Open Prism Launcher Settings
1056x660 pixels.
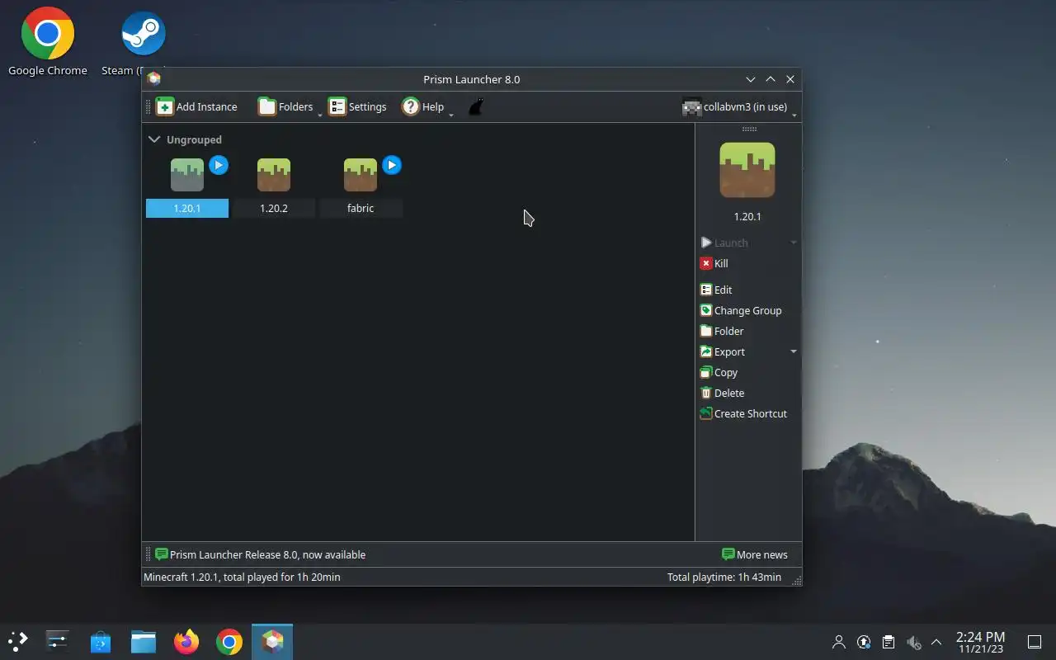[357, 106]
